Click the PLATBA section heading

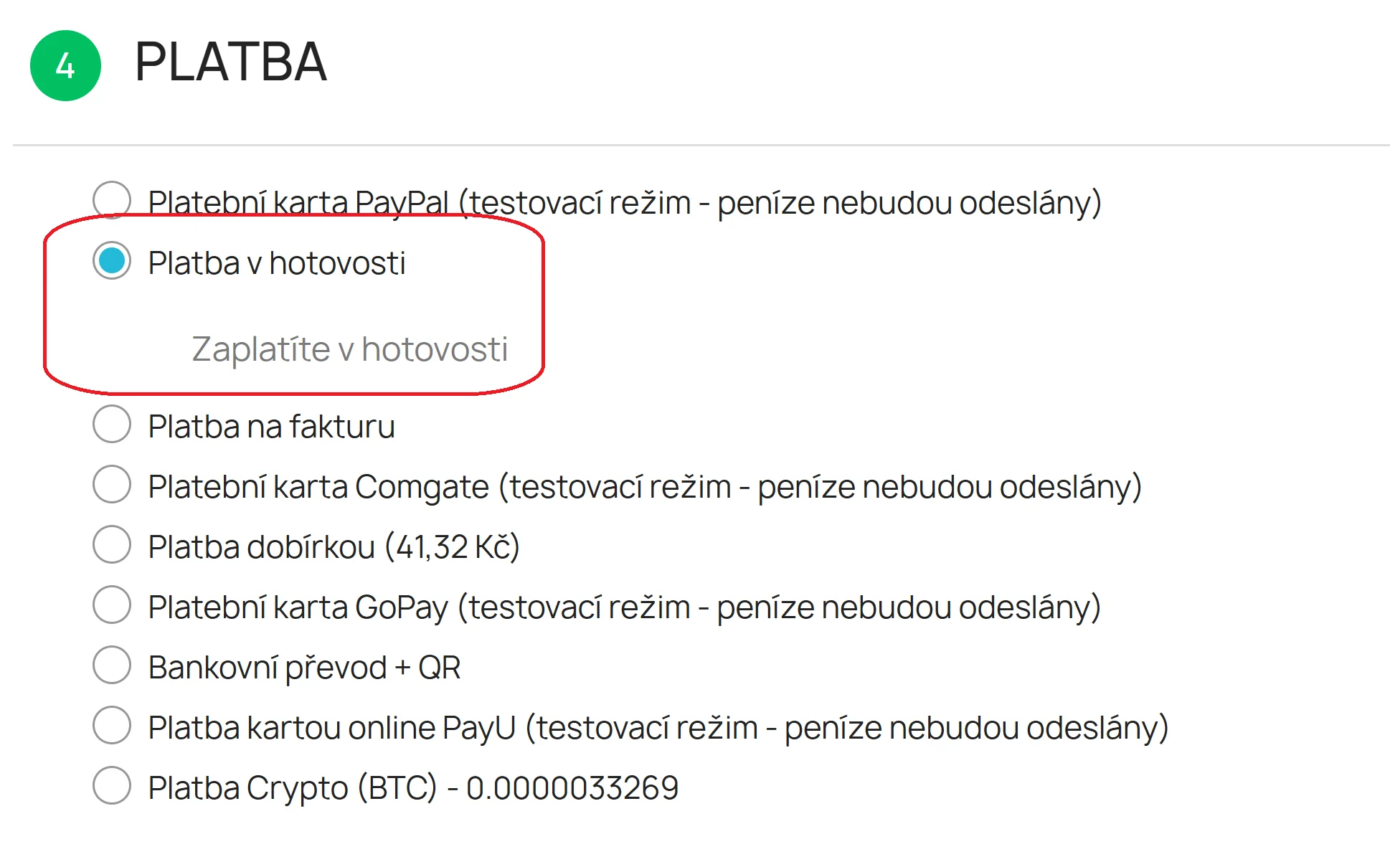click(230, 62)
